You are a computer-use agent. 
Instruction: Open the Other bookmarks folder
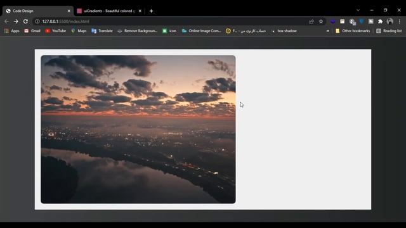click(353, 31)
